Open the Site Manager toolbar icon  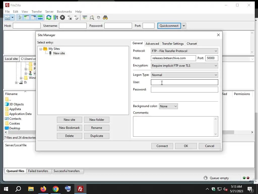7,17
